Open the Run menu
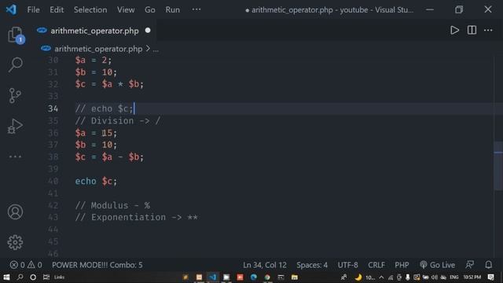503x283 pixels. click(173, 9)
